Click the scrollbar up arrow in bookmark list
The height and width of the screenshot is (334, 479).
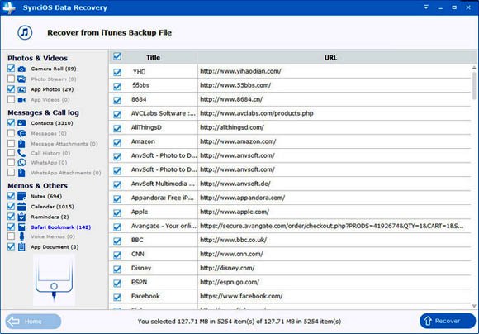474,68
